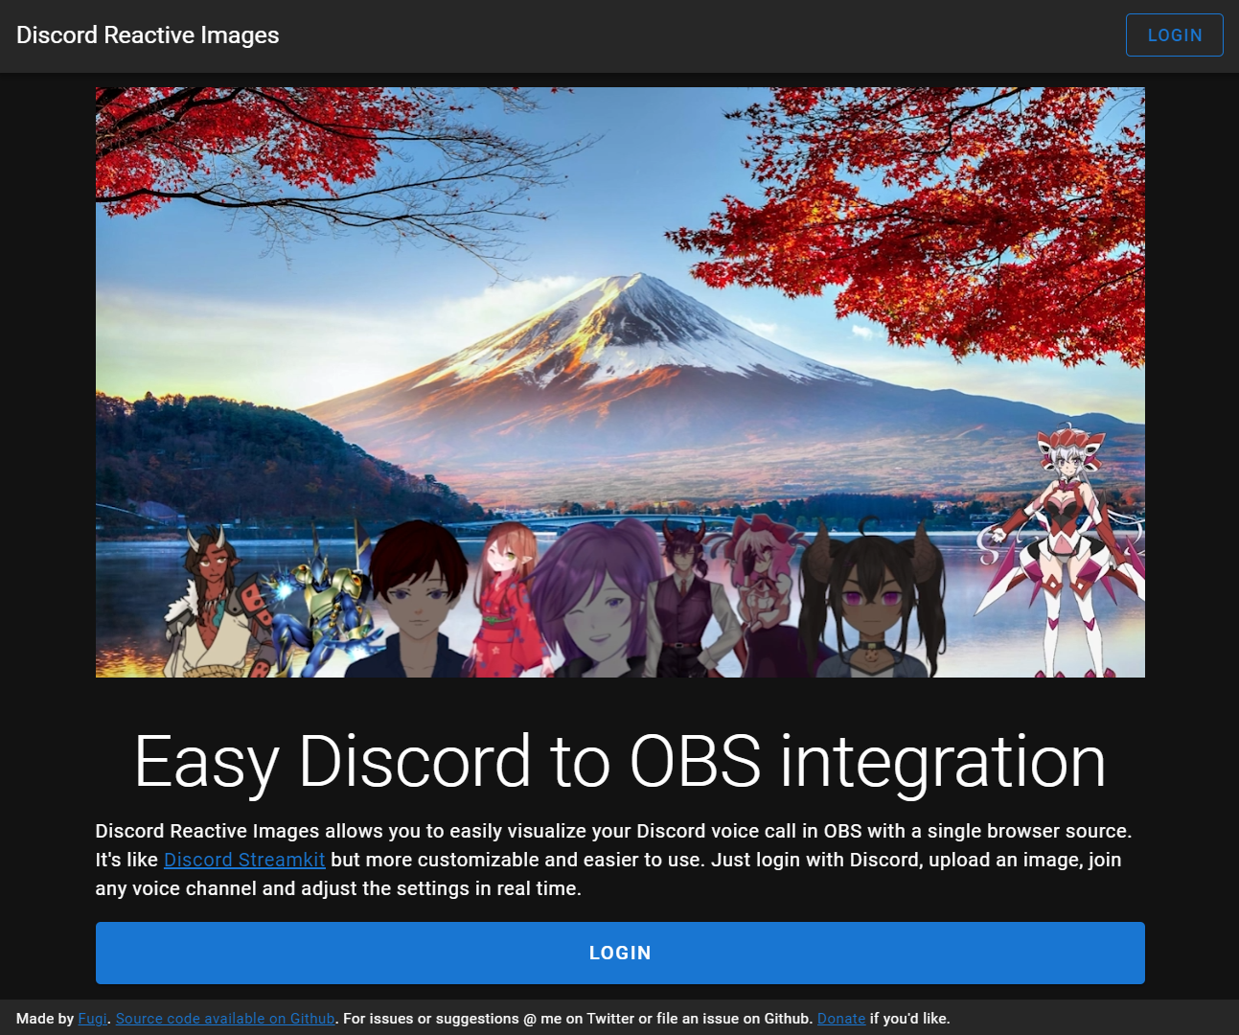Click the horned man in purple vest
This screenshot has width=1239, height=1035.
(x=684, y=599)
